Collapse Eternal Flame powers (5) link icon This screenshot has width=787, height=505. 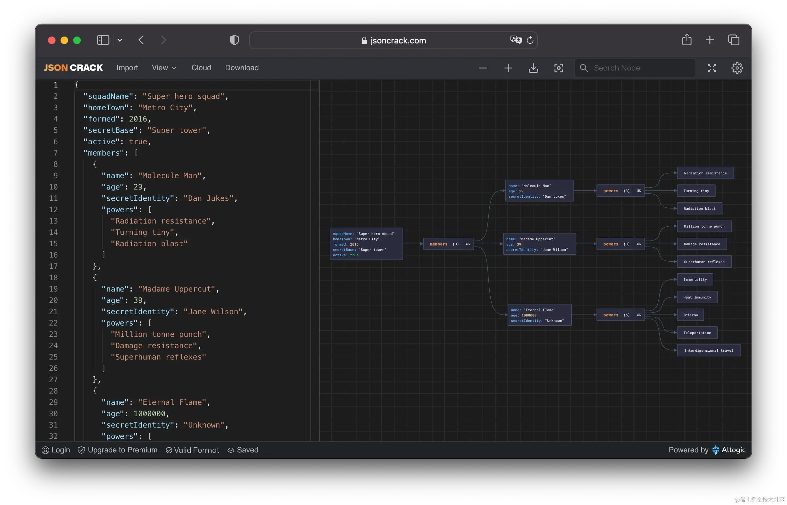tap(638, 315)
